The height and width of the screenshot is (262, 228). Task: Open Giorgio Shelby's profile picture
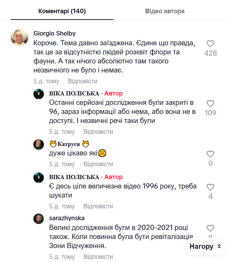tap(19, 38)
